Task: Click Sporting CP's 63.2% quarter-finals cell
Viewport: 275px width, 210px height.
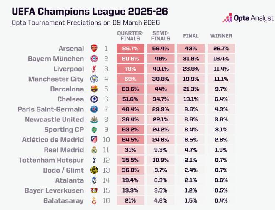Action: tap(130, 129)
